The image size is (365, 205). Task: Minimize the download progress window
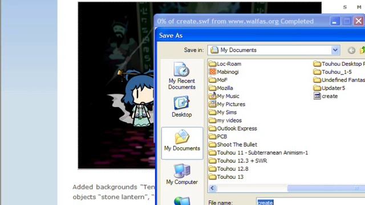coord(335,22)
